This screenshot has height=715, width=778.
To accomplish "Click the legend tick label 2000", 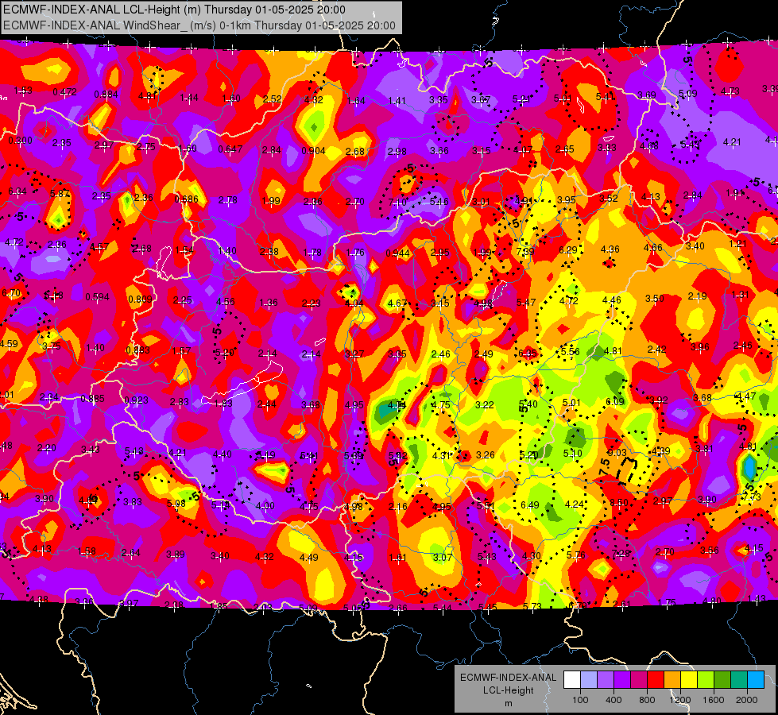I will pos(747,700).
